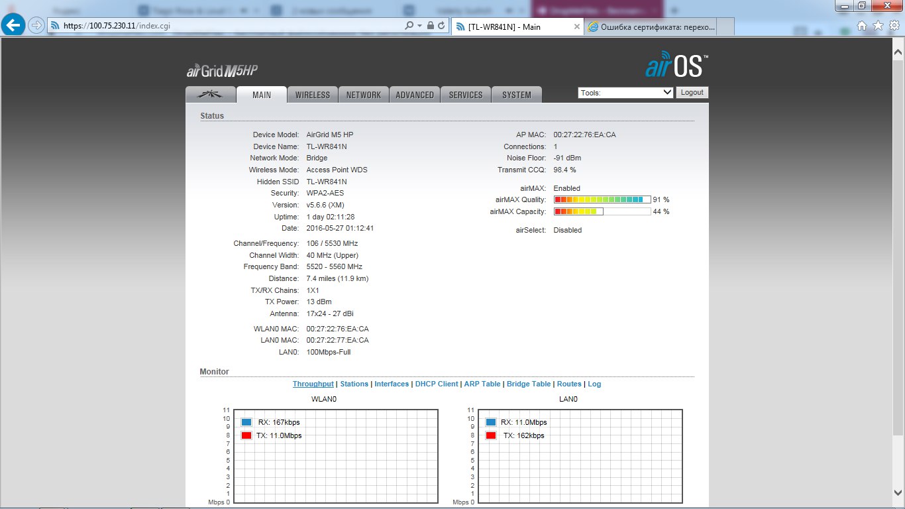The image size is (905, 509).
Task: Click red TX legend swatch in LAN0 graph
Action: click(x=491, y=435)
